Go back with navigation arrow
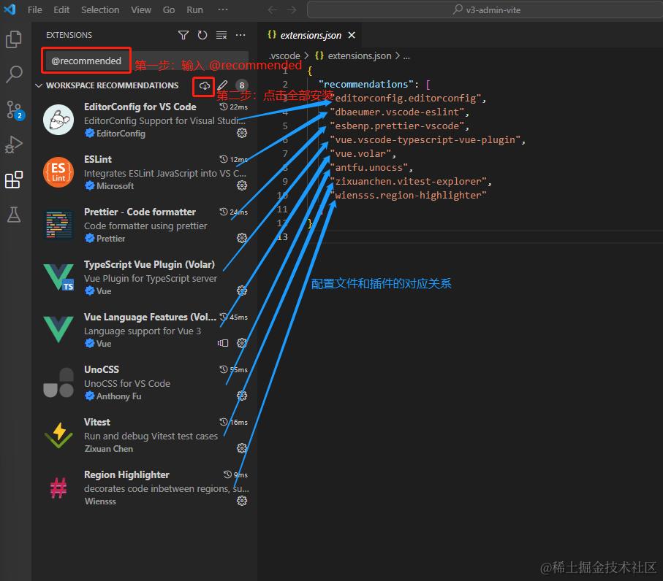This screenshot has height=581, width=663. pyautogui.click(x=273, y=9)
